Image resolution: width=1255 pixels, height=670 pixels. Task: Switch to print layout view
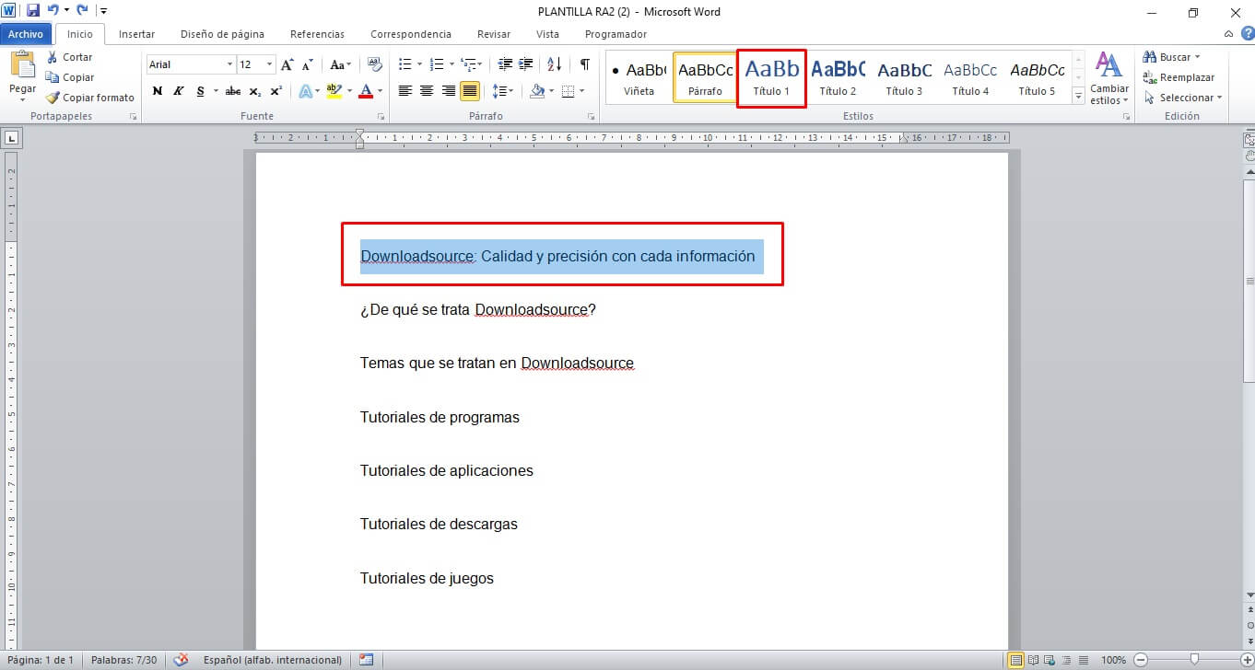[1015, 660]
